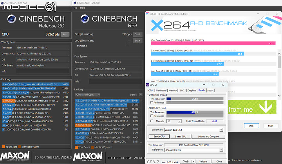Viewport: 282px width, 164px height.
Task: Open the CPU (Multi Core) ranking dropdown
Action: (x=88, y=94)
